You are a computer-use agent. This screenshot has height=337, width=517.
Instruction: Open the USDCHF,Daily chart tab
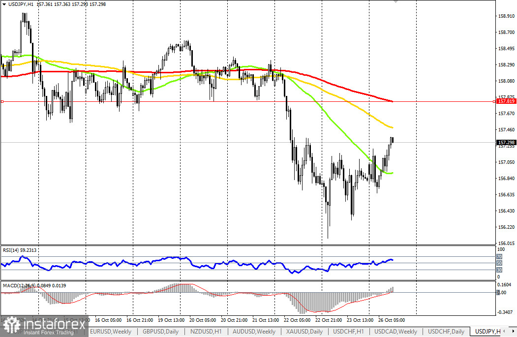coord(446,332)
